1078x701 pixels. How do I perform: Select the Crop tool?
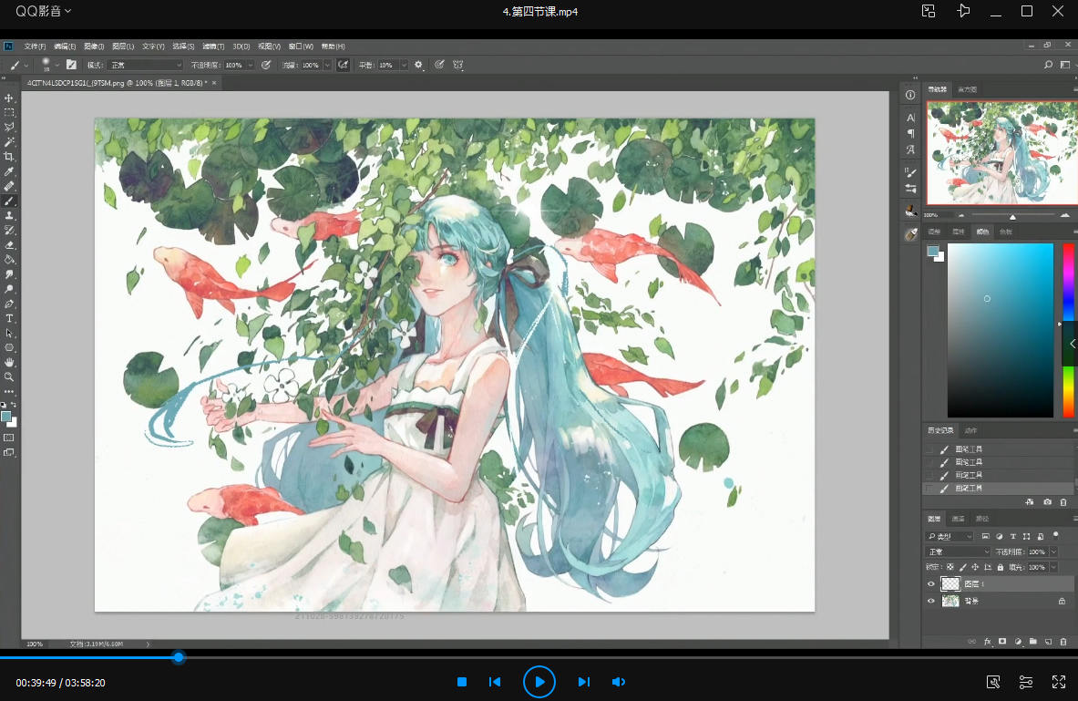pyautogui.click(x=9, y=157)
